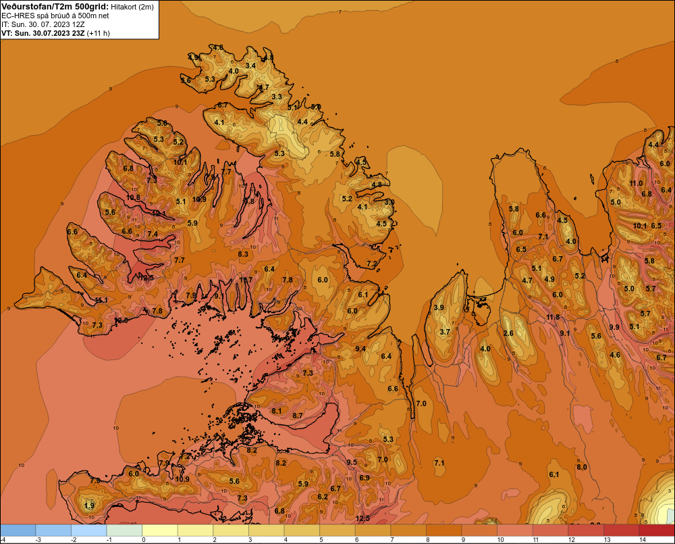675x544 pixels.
Task: Click the 9.5 temperature value on the map
Action: [352, 462]
